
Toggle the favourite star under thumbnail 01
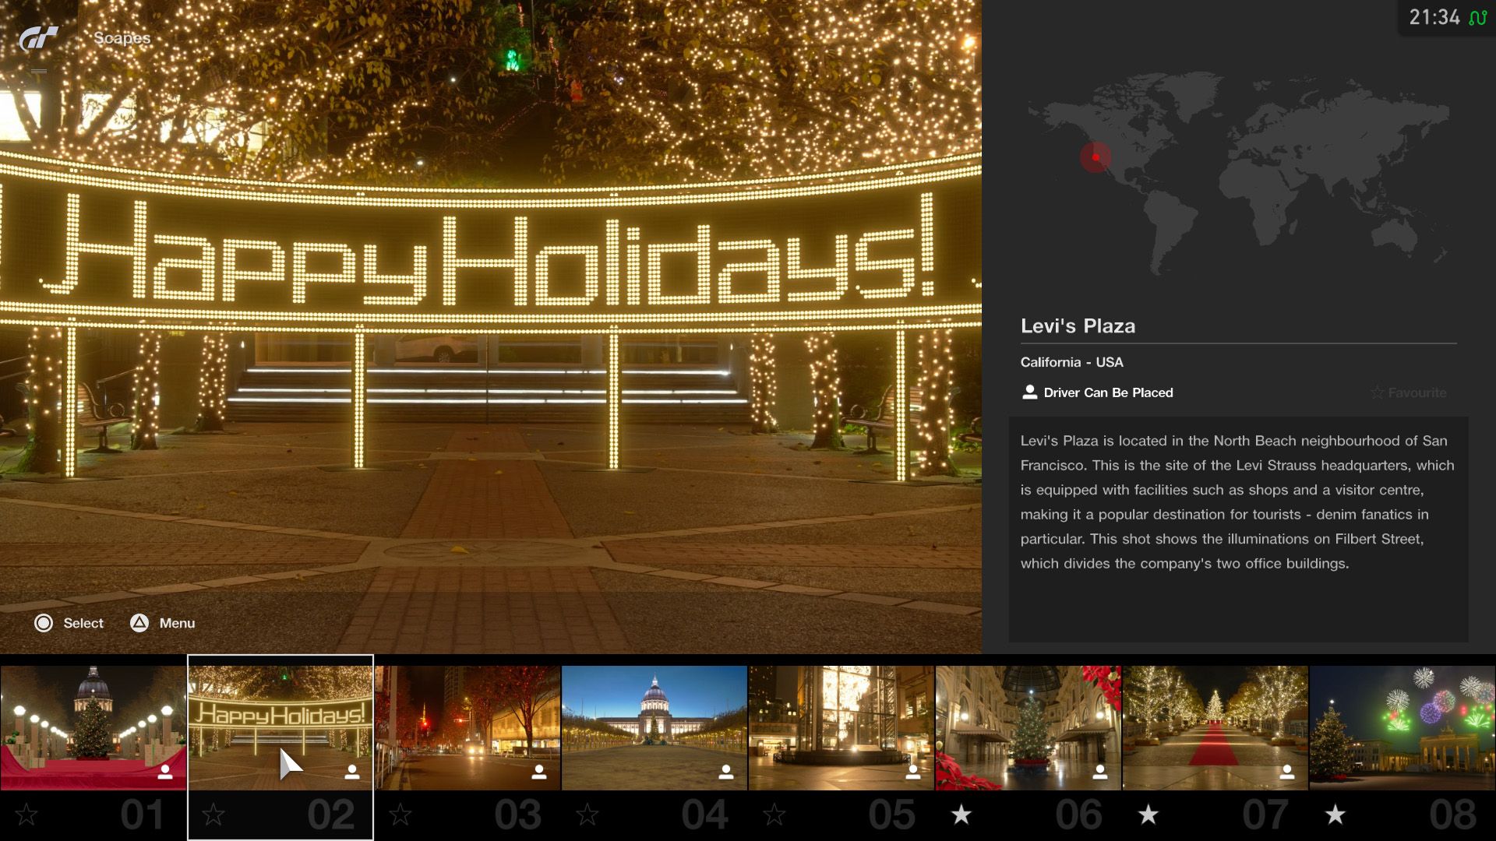(x=26, y=815)
